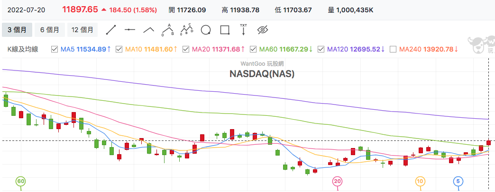This screenshot has height=192, width=495.
Task: Select the rectangle drawing tool
Action: pos(224,30)
